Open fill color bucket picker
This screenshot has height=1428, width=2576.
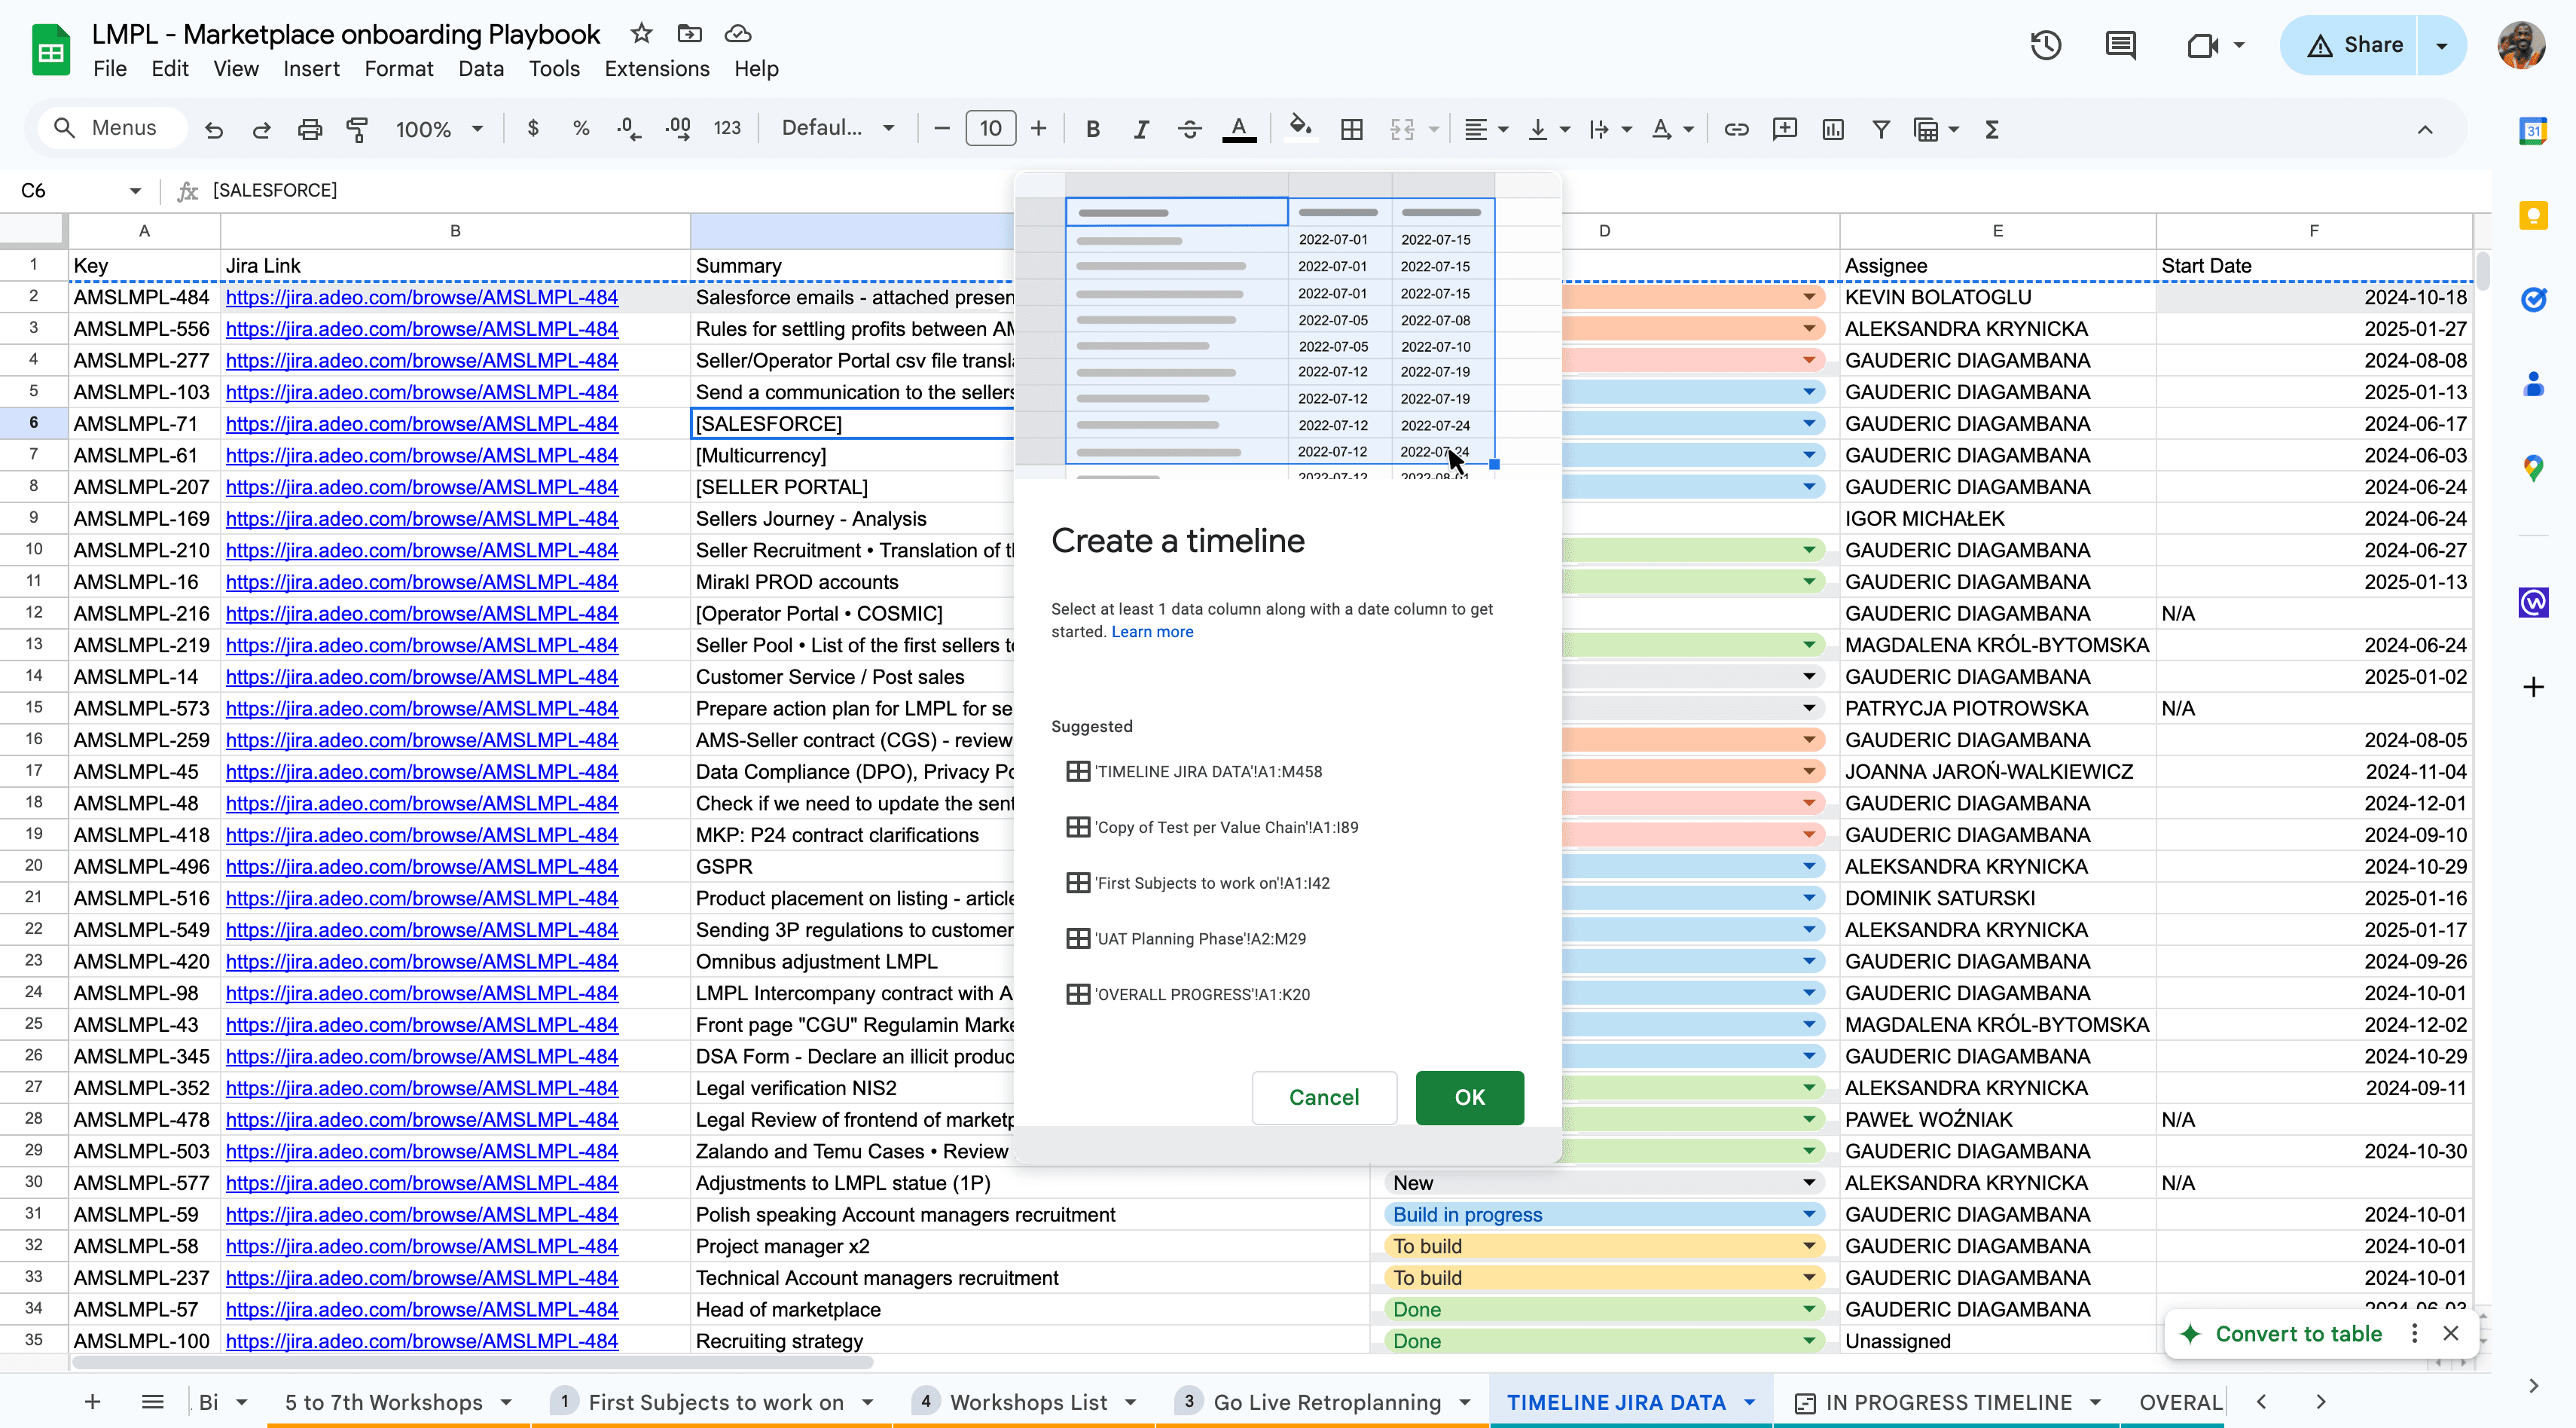pos(1300,128)
